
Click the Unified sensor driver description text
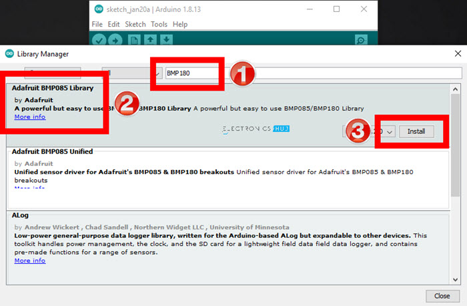coord(214,176)
